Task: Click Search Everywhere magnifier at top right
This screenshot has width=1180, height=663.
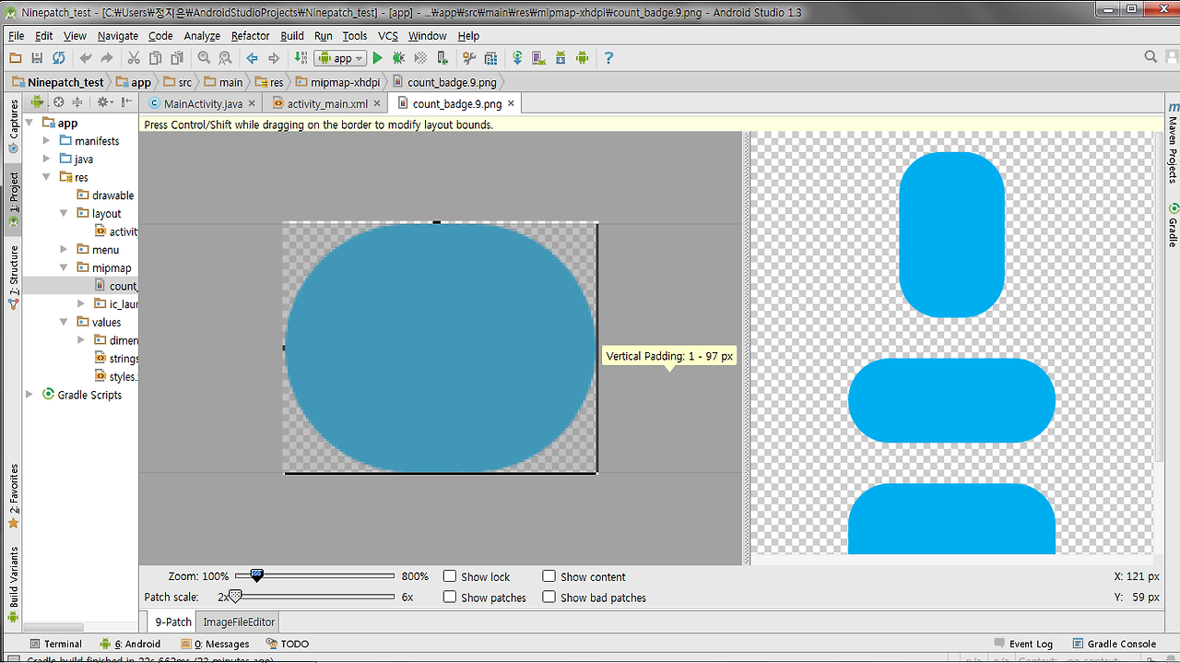Action: click(x=1150, y=57)
